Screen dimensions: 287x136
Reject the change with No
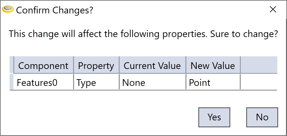(262, 117)
